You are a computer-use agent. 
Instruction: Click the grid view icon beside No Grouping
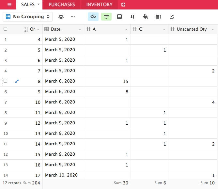coord(8,17)
